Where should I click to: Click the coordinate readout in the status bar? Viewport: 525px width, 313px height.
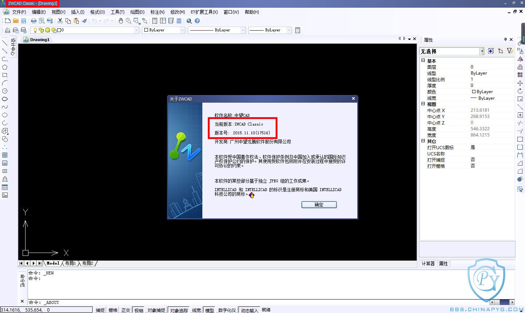coord(46,310)
